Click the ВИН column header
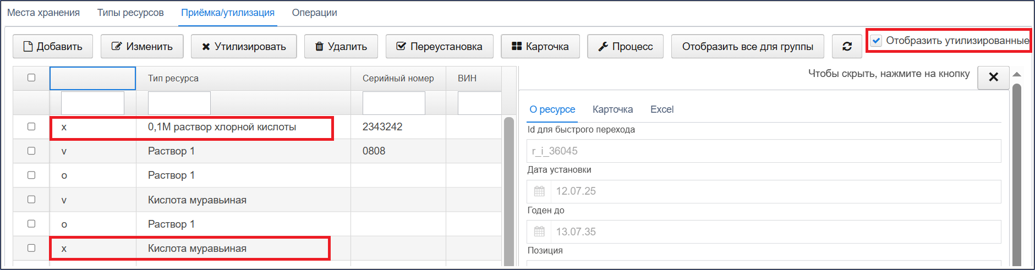 (473, 78)
